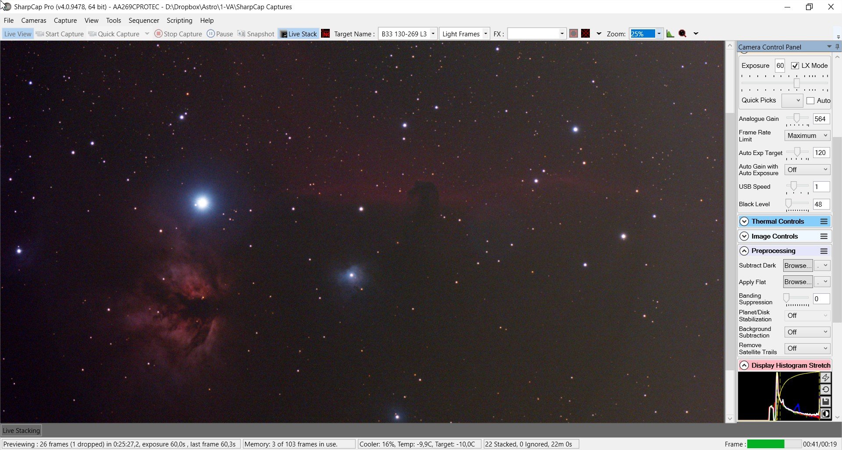The image size is (842, 450).
Task: Toggle the Live Stack button
Action: point(298,34)
